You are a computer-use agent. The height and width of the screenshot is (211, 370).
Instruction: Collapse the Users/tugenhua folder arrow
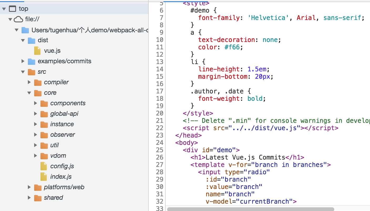[17, 30]
